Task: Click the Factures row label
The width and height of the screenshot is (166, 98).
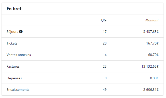Action: click(13, 66)
